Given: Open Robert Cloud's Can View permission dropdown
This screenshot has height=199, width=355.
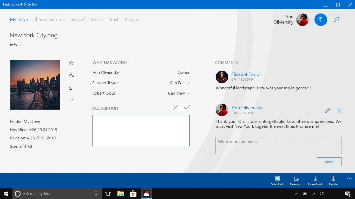Looking at the screenshot, I should coord(179,93).
